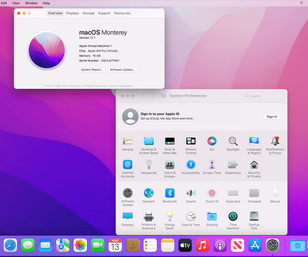This screenshot has height=257, width=308.
Task: Open Photos from the Dock
Action: (x=80, y=245)
